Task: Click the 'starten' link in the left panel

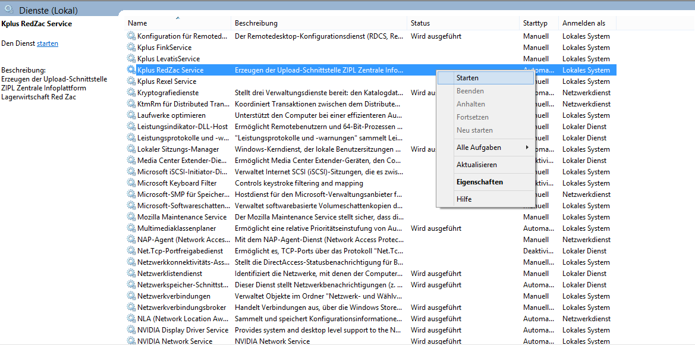Action: [48, 43]
